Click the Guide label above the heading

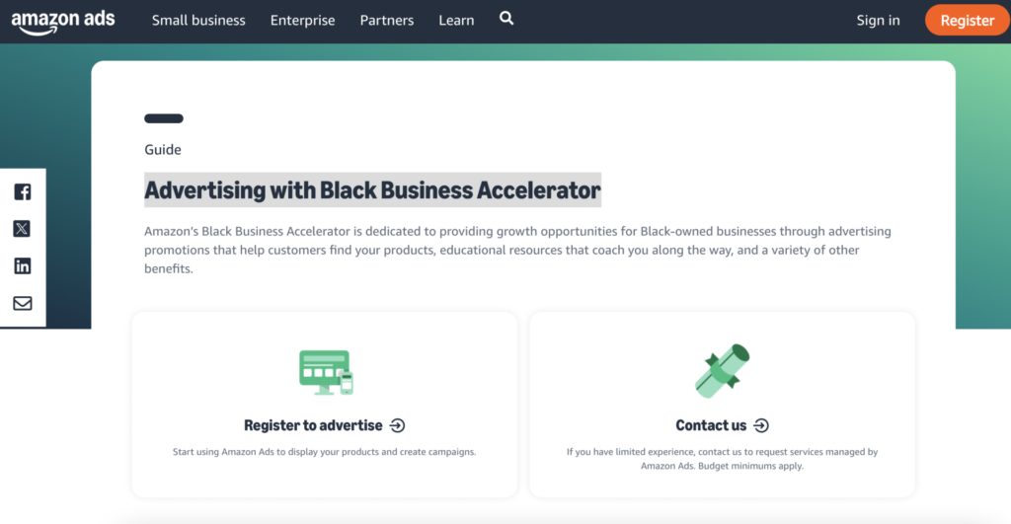(163, 150)
